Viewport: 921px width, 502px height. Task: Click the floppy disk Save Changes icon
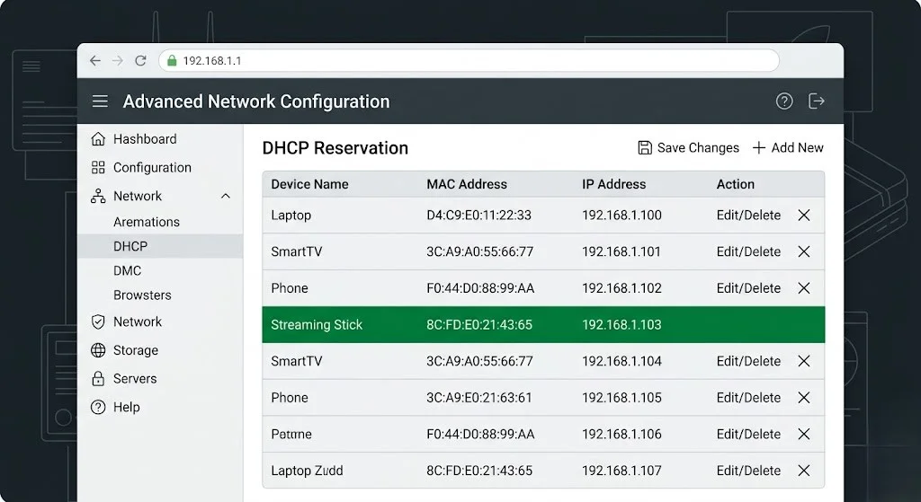tap(645, 148)
